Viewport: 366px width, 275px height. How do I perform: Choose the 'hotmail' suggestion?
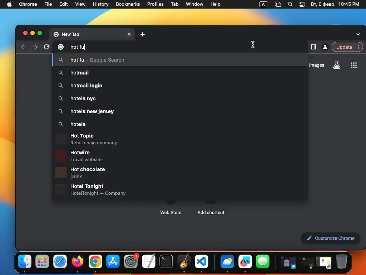(x=180, y=73)
